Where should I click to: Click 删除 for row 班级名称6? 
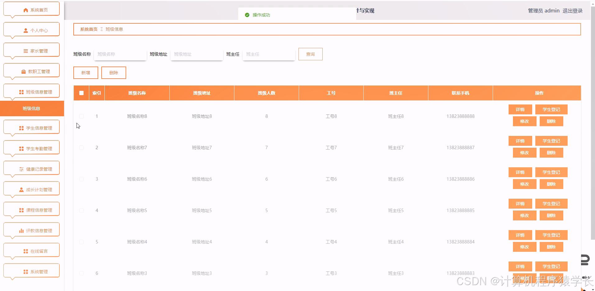(551, 184)
